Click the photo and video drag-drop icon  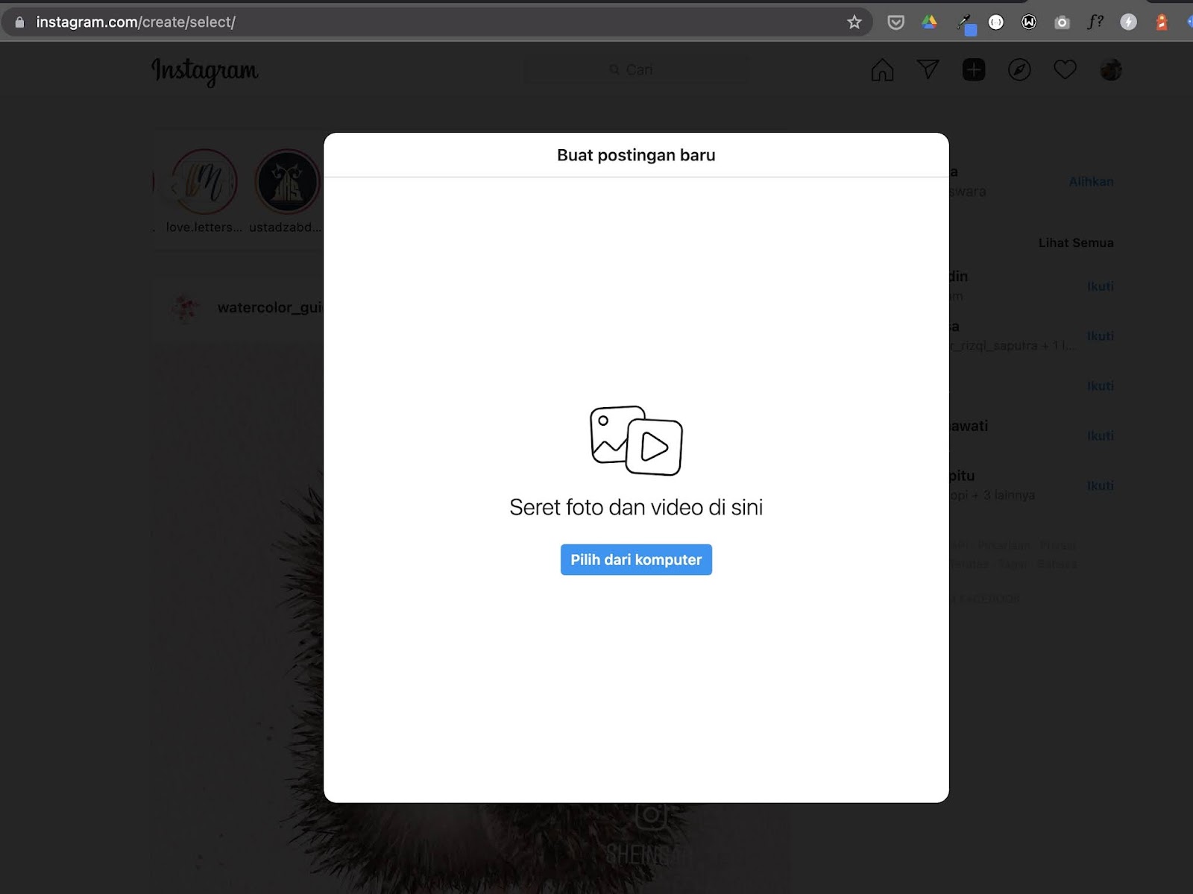tap(636, 441)
